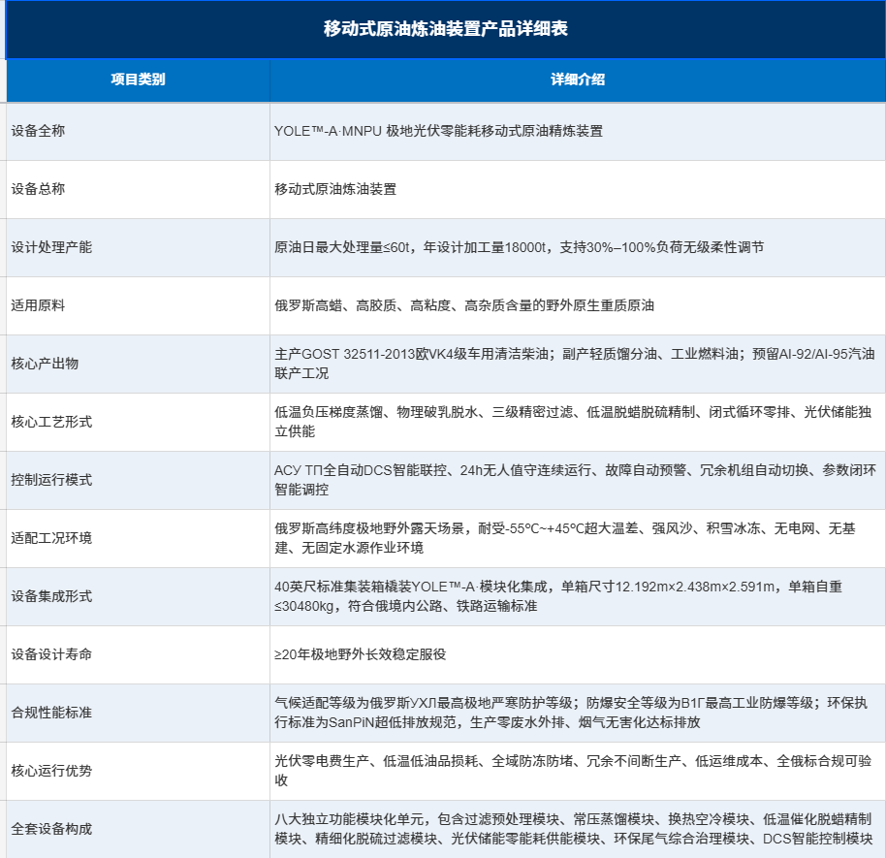Click the row label 设计处理产能
886x858 pixels.
pos(51,247)
